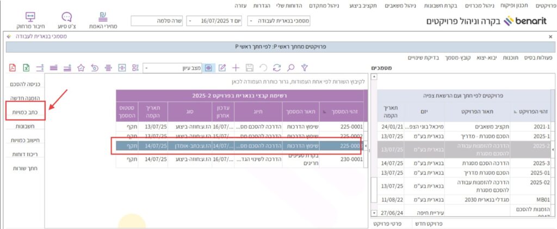Screen dimensions: 557x229
Task: Open the חיבור מרחוק remote connection
Action: point(30,21)
